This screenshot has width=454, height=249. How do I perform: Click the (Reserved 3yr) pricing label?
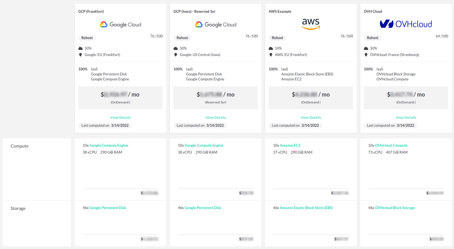(216, 102)
